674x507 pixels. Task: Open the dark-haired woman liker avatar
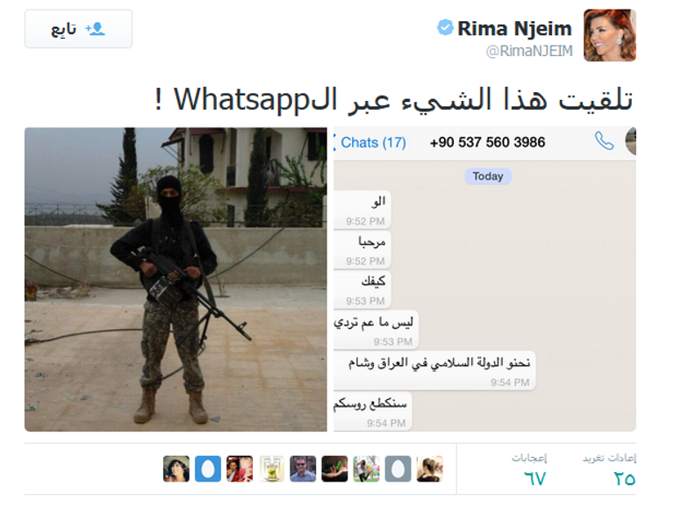(x=176, y=468)
